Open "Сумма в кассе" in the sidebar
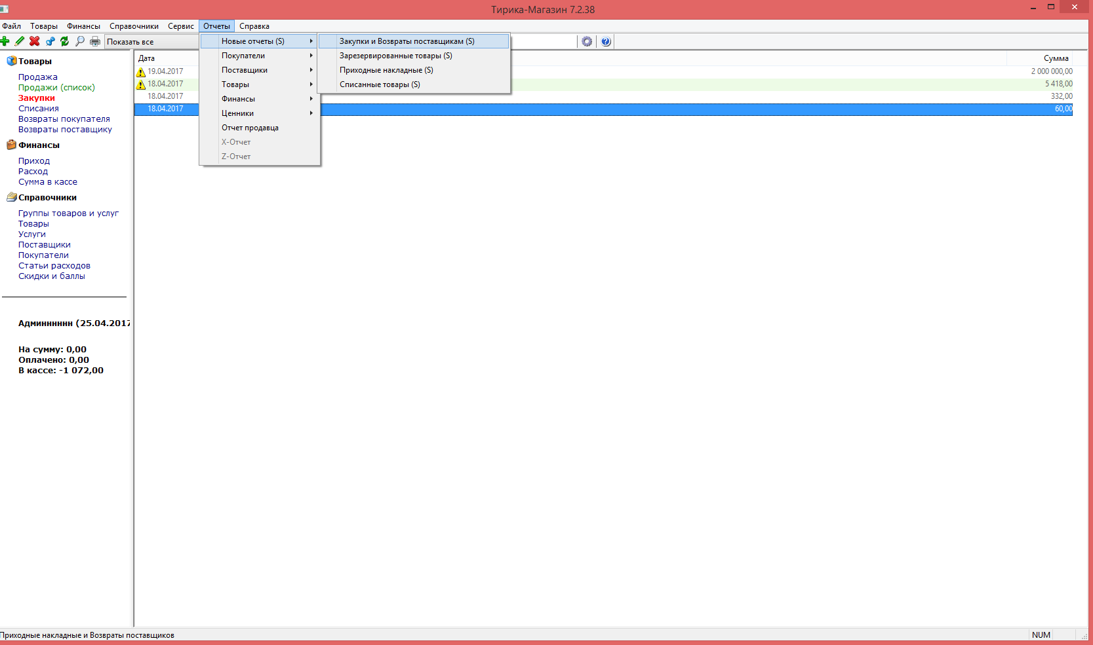 [x=48, y=182]
